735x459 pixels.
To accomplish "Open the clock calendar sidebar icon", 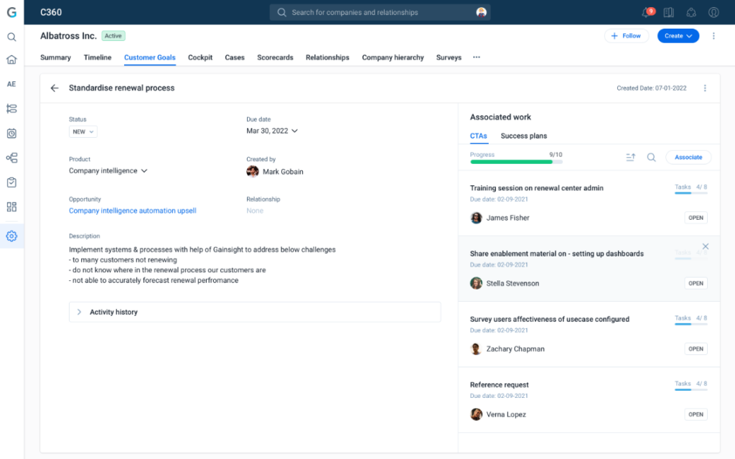I will coord(11,134).
